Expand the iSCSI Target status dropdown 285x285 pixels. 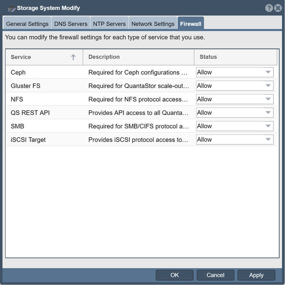coord(235,139)
